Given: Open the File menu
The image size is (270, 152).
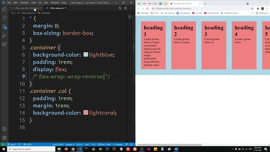Looking at the screenshot, I should click(x=9, y=3).
